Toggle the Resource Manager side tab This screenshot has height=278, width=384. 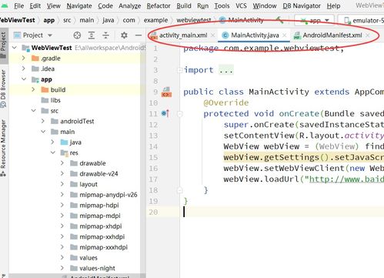pos(3,148)
